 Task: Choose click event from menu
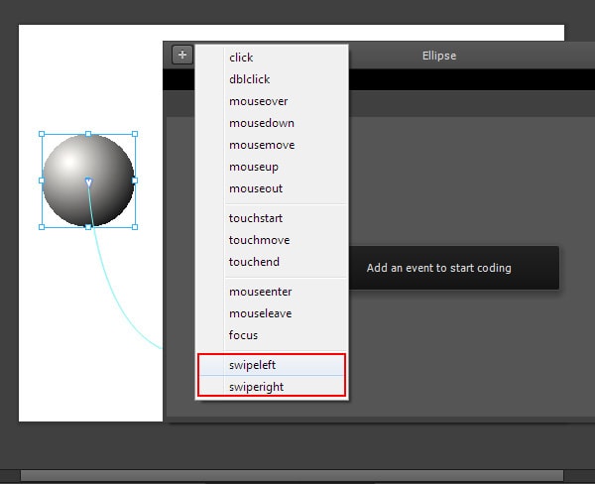[272, 58]
